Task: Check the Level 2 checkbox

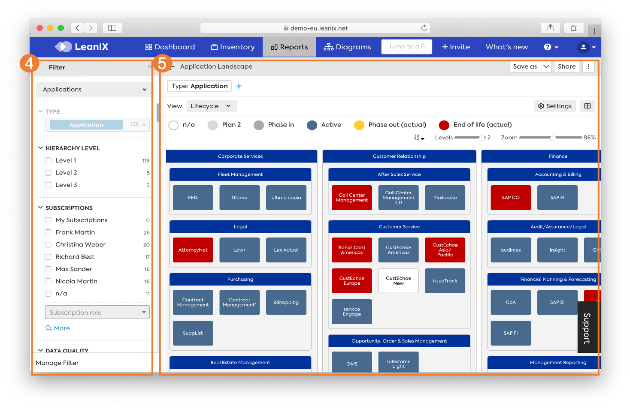Action: pyautogui.click(x=48, y=173)
